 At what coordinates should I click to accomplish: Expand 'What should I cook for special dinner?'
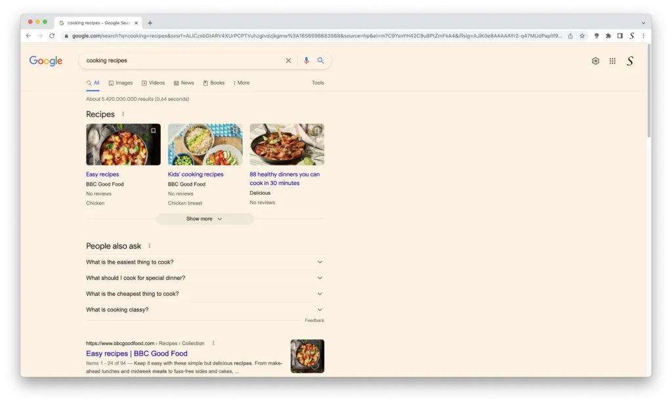(205, 278)
